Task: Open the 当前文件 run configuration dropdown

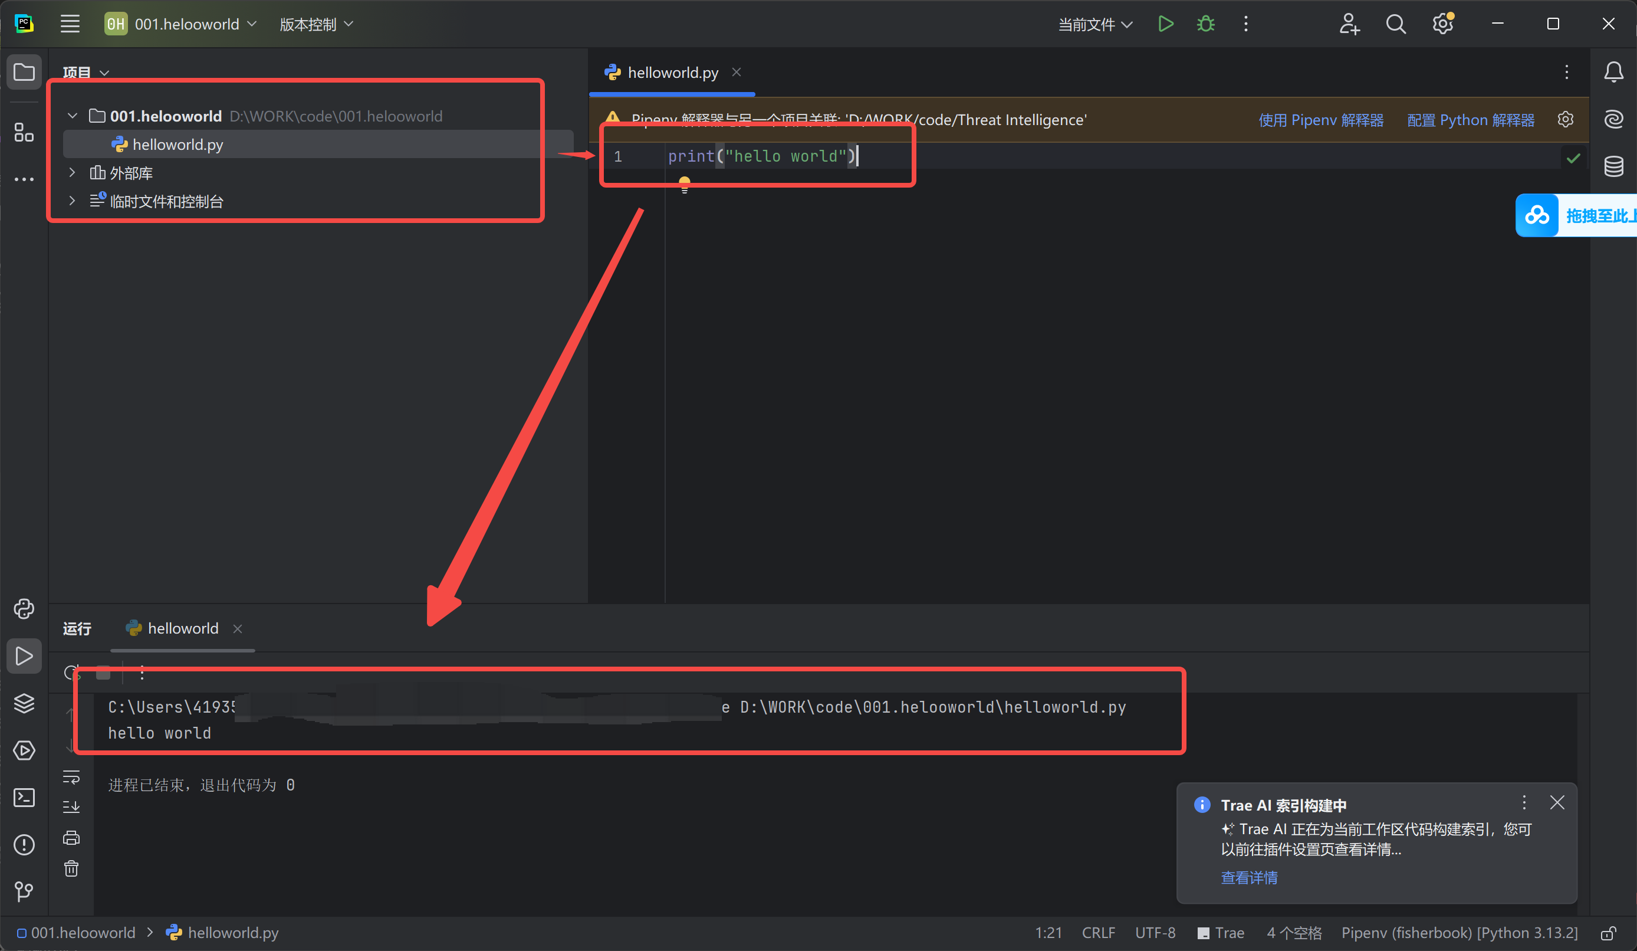Action: [1095, 24]
